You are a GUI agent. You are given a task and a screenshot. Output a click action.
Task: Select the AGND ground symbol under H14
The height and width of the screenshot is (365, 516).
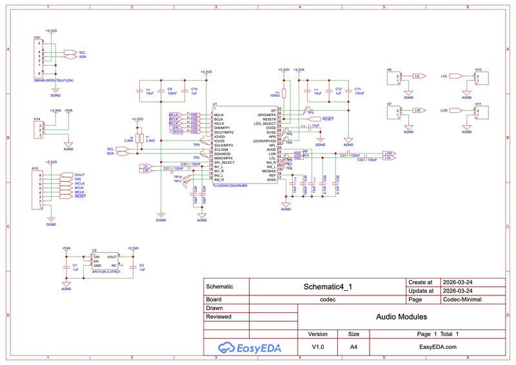68,146
